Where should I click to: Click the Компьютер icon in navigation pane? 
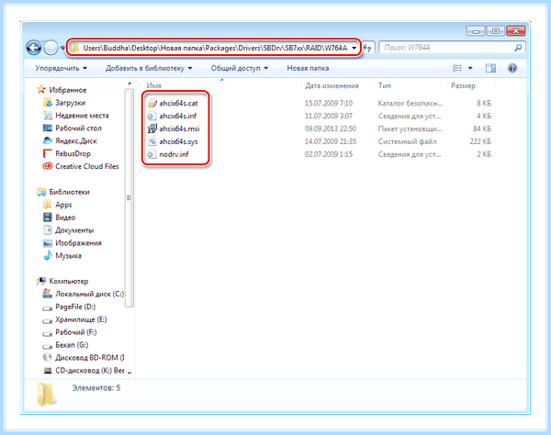click(x=41, y=281)
